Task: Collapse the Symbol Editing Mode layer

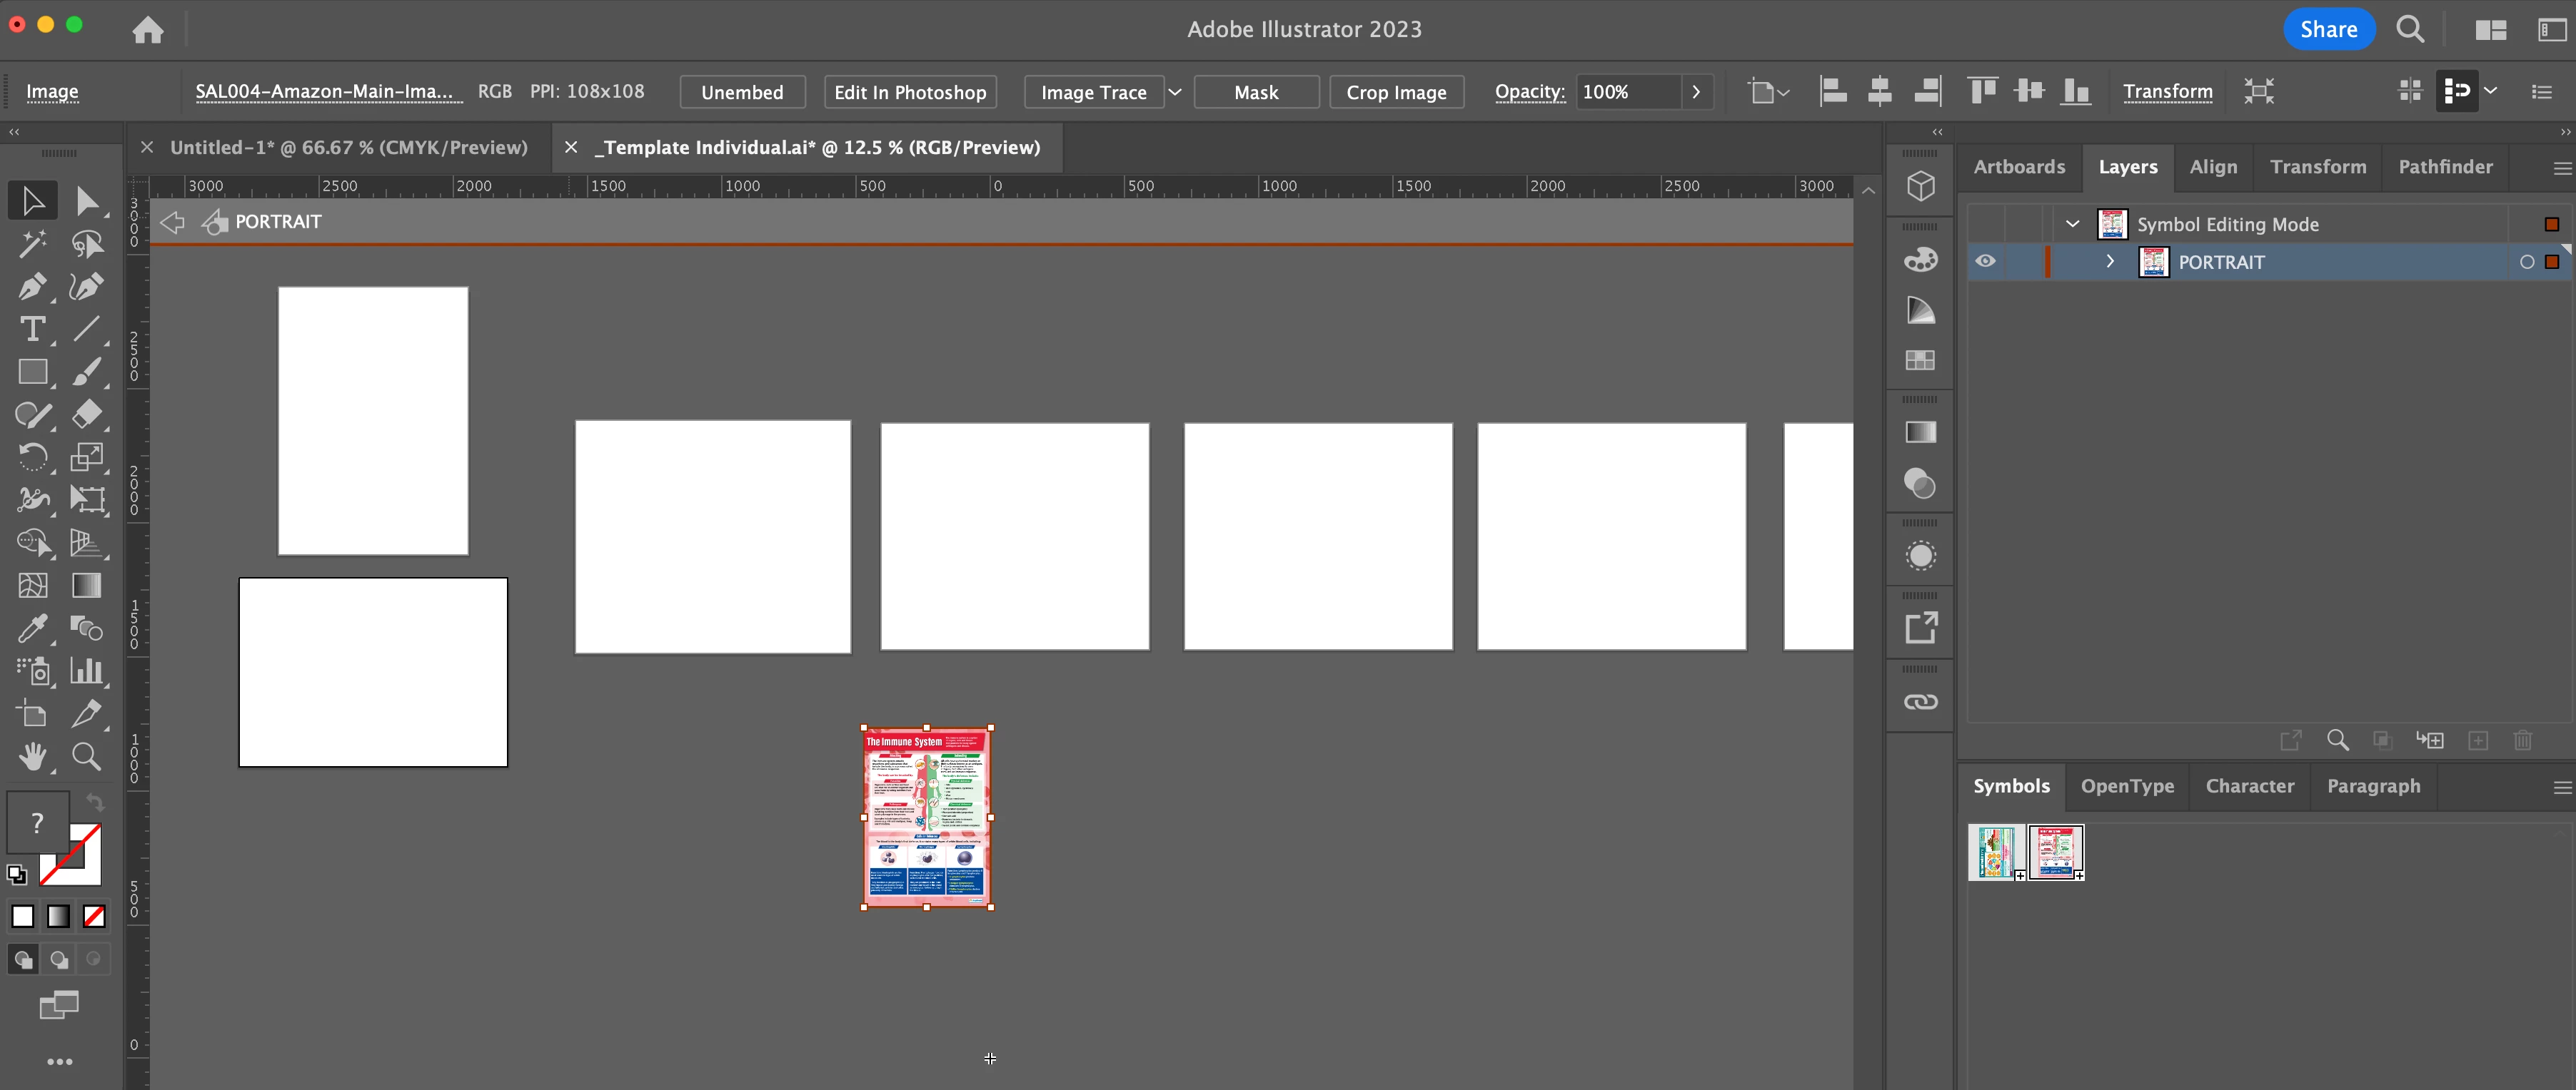Action: [2073, 225]
